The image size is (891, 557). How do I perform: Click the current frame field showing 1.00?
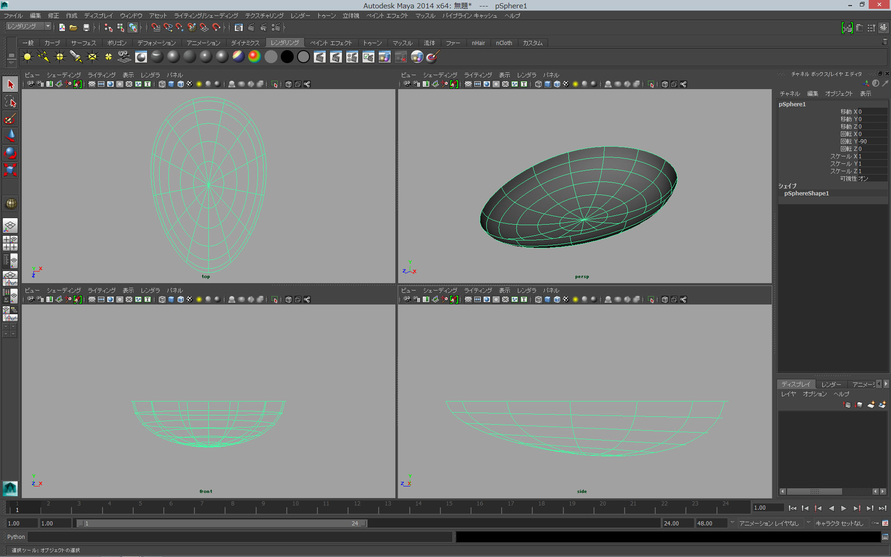pyautogui.click(x=768, y=508)
